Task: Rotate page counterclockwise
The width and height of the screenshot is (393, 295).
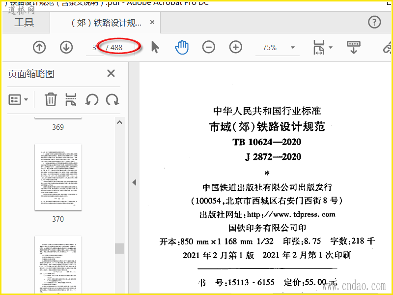Action: [x=91, y=100]
